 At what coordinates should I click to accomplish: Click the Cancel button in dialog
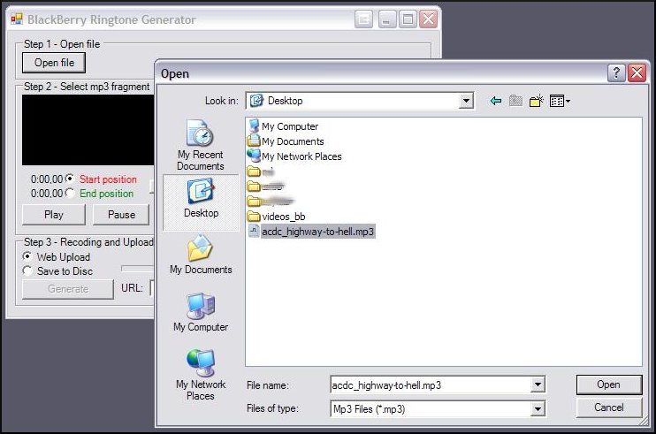[608, 407]
